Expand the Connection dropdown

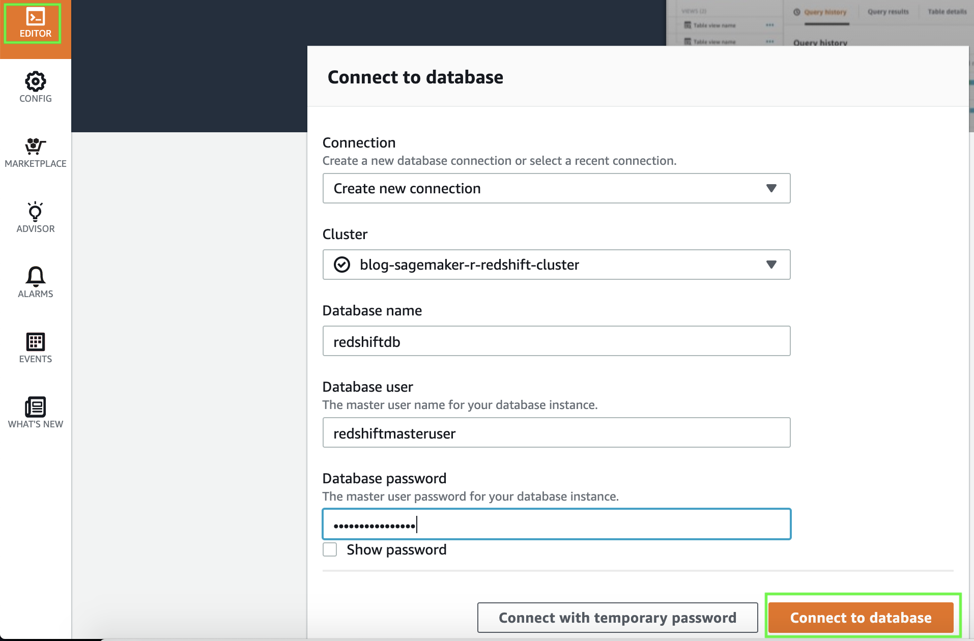[556, 188]
